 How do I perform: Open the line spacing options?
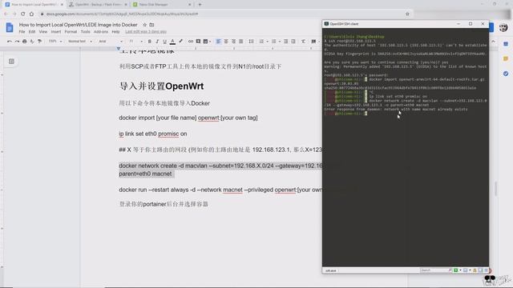tap(251, 42)
